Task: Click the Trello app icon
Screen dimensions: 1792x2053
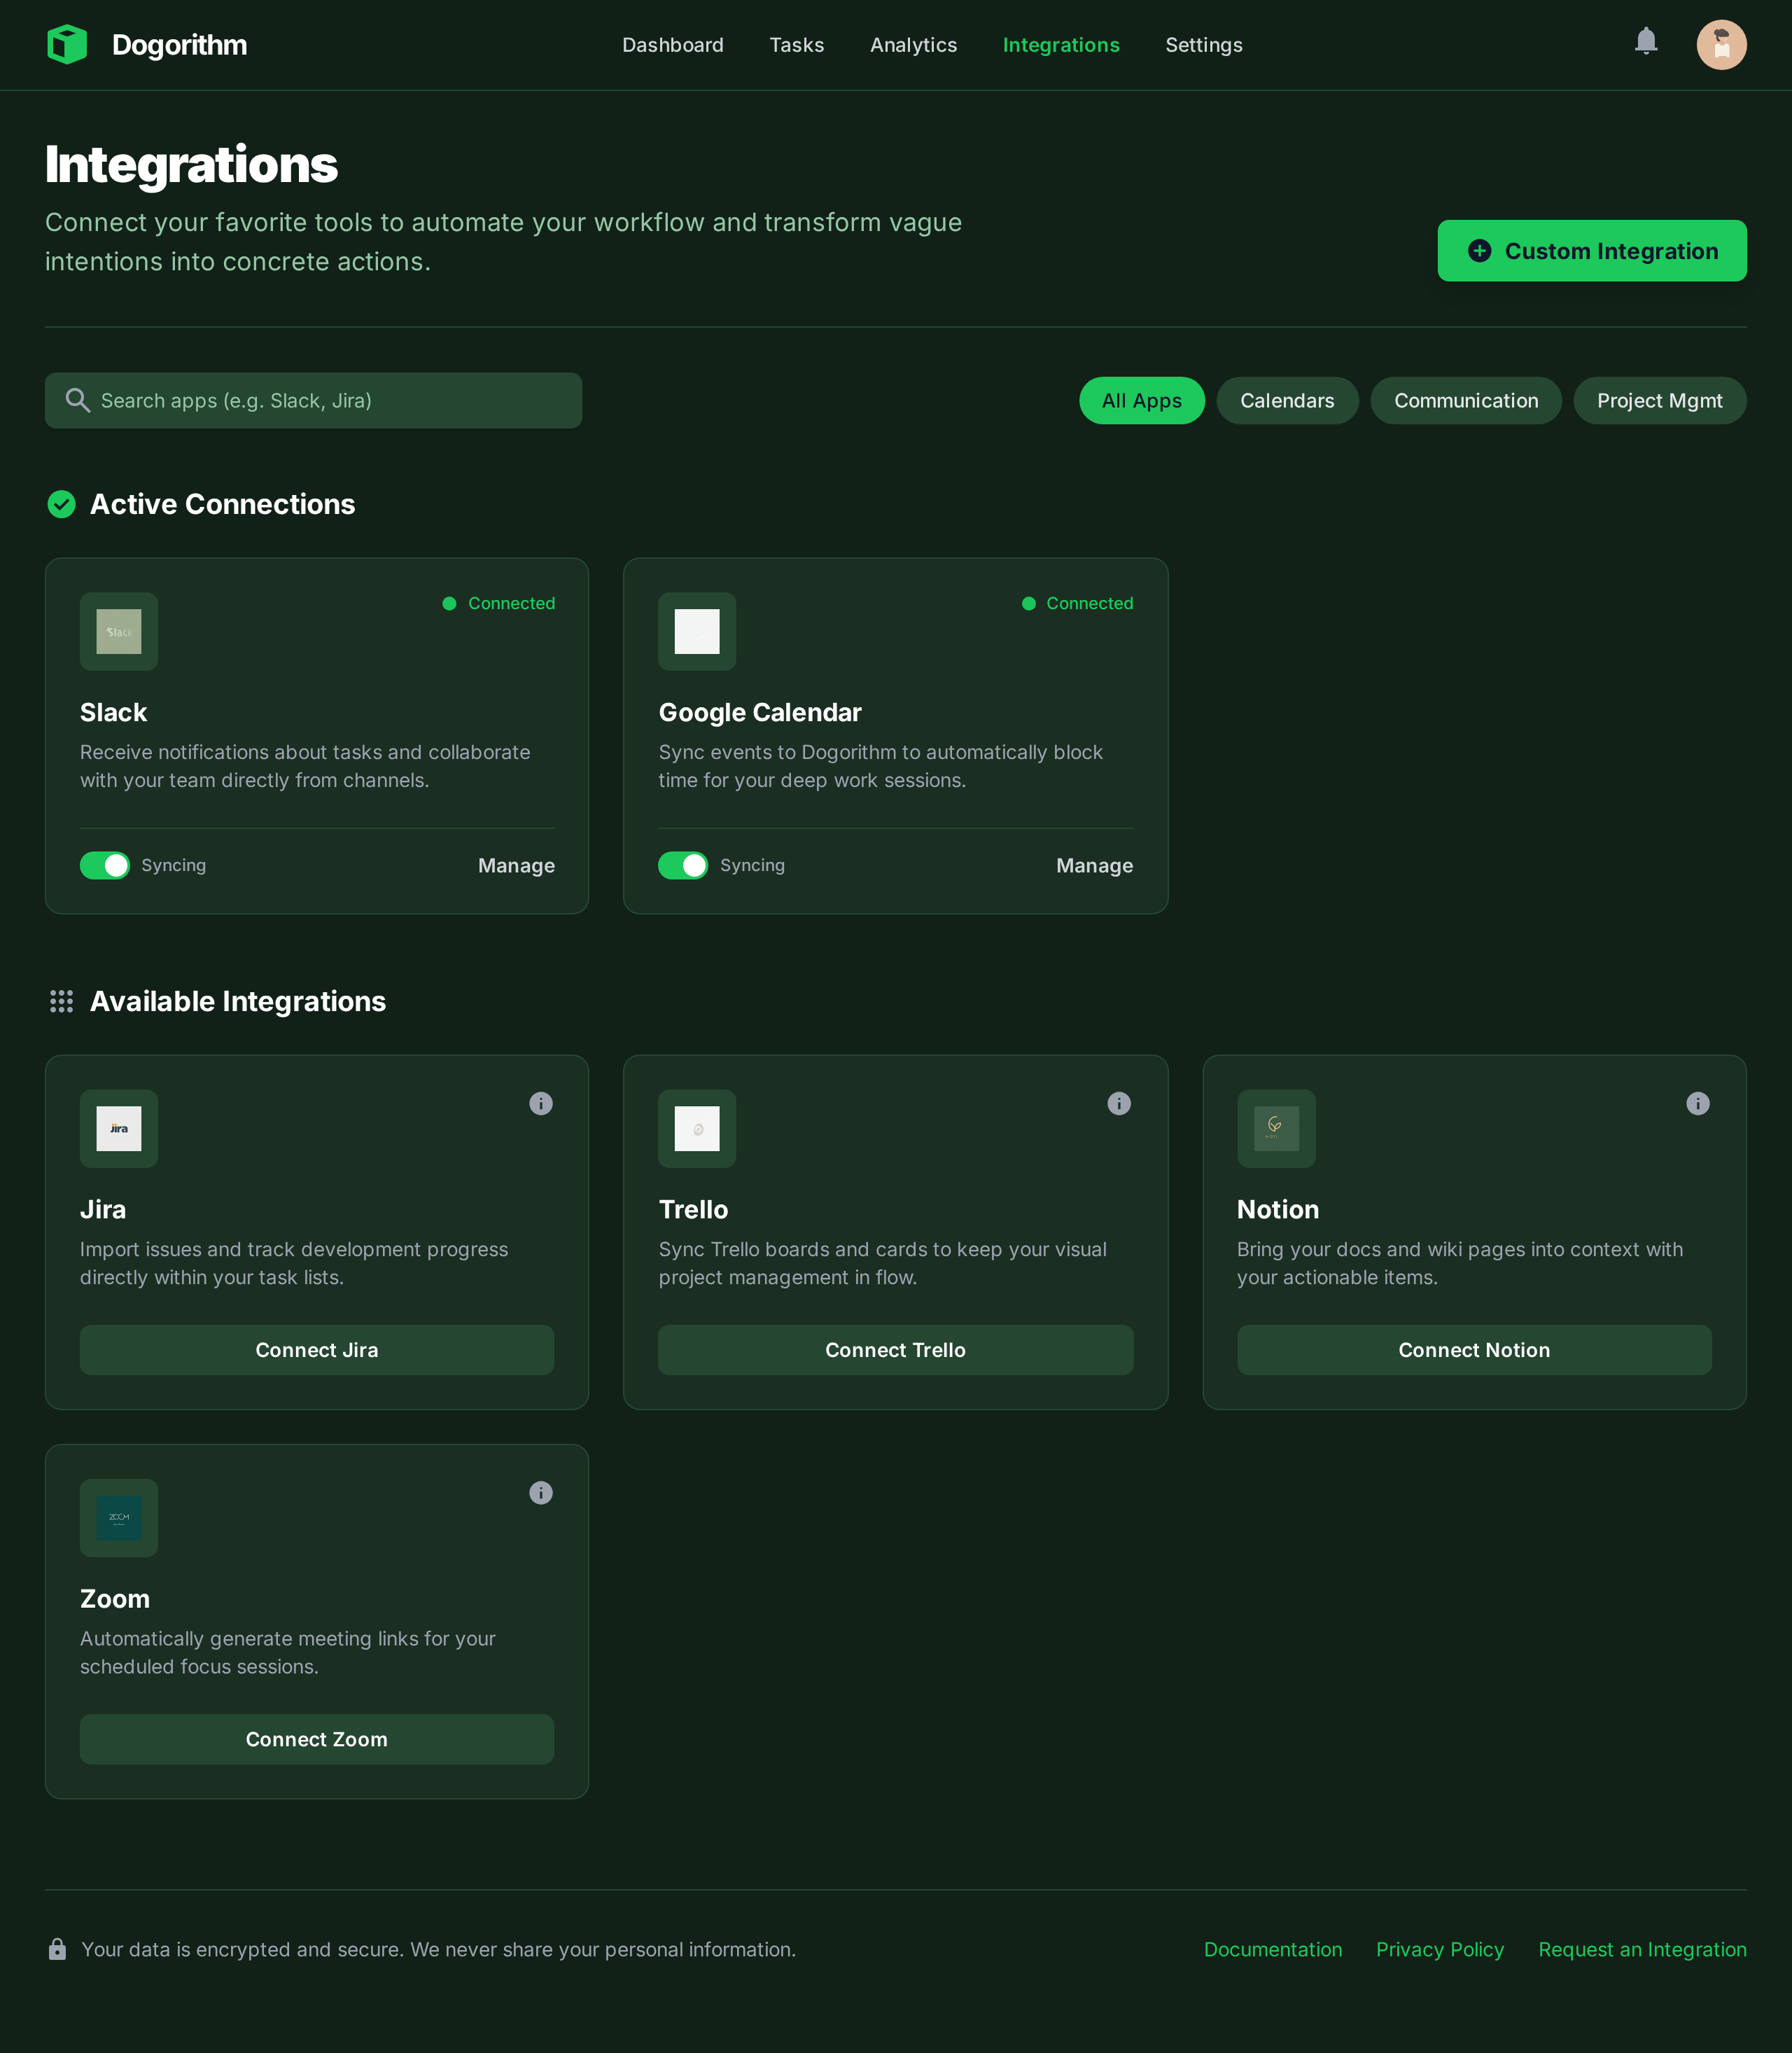Action: 697,1129
